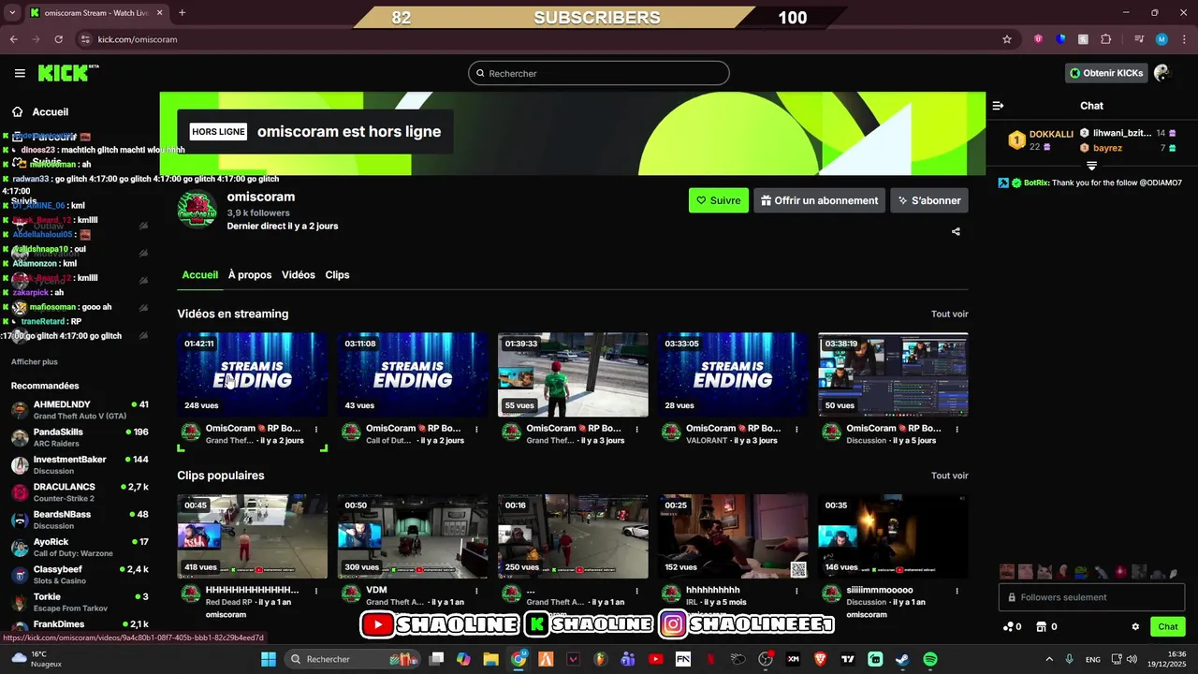Open the 01:42:11 stream video thumbnail
The width and height of the screenshot is (1198, 674).
253,374
